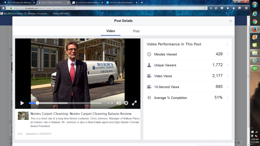Image resolution: width=260 pixels, height=146 pixels.
Task: Expand the Average % Completion chevron
Action: point(227,98)
